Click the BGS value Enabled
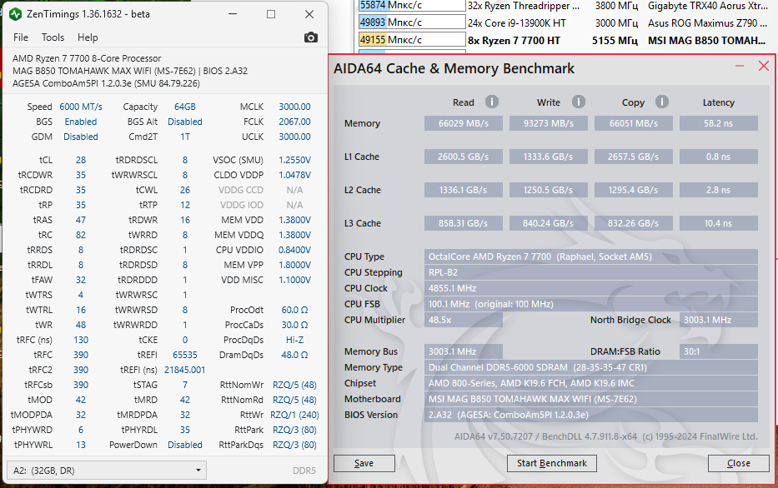This screenshot has height=488, width=778. [81, 122]
